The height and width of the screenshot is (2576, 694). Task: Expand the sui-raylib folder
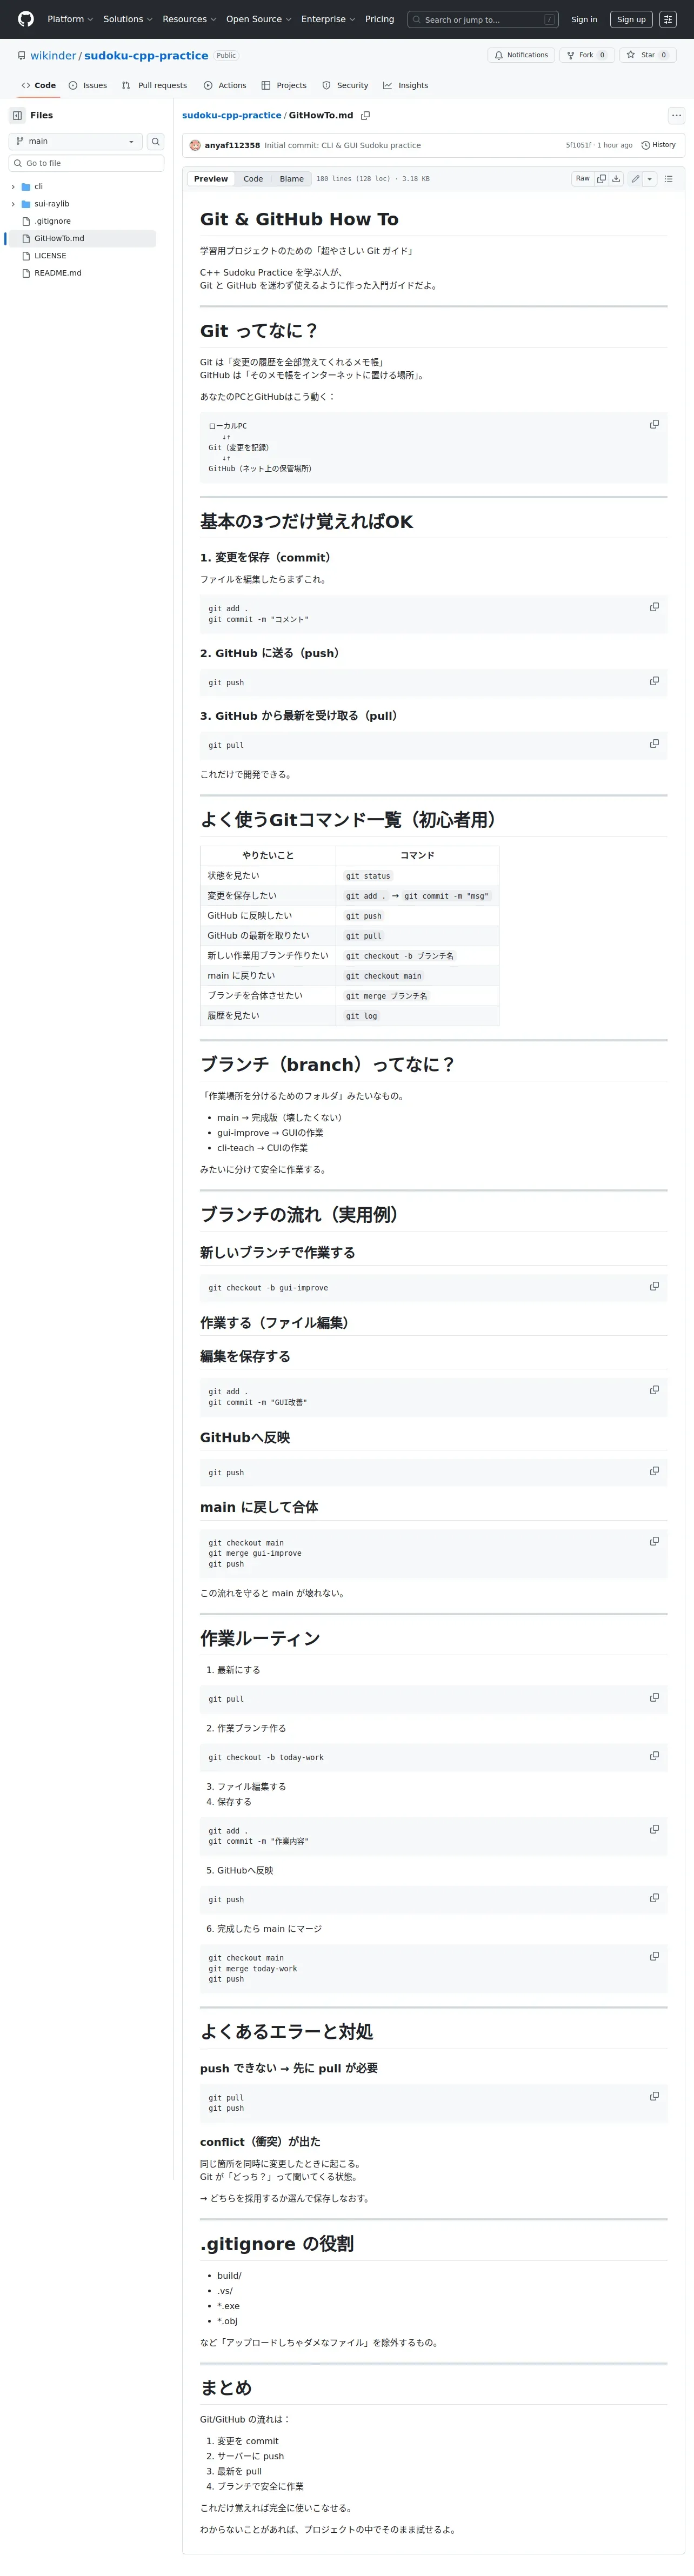coord(13,204)
